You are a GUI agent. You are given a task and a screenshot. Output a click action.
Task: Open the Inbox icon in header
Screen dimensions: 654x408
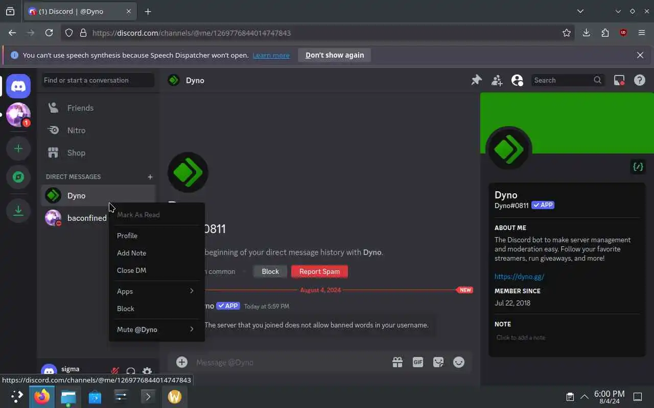pos(619,80)
